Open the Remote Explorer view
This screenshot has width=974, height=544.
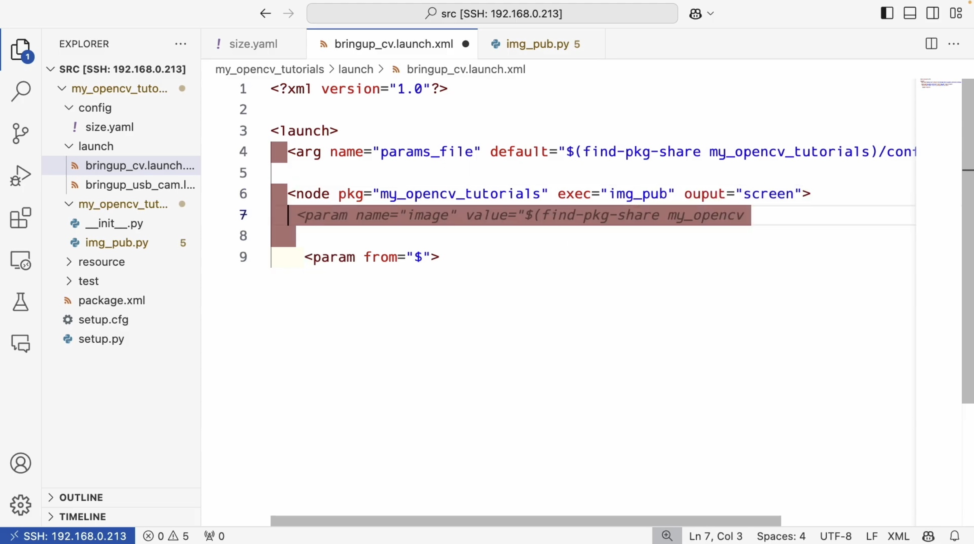20,260
